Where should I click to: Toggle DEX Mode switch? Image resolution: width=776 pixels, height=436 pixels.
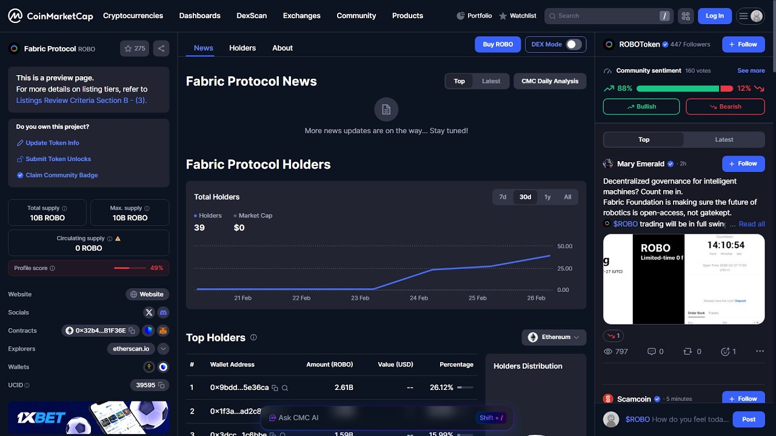click(573, 44)
